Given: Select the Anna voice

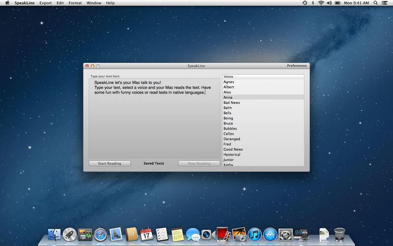Looking at the screenshot, I should click(x=263, y=97).
